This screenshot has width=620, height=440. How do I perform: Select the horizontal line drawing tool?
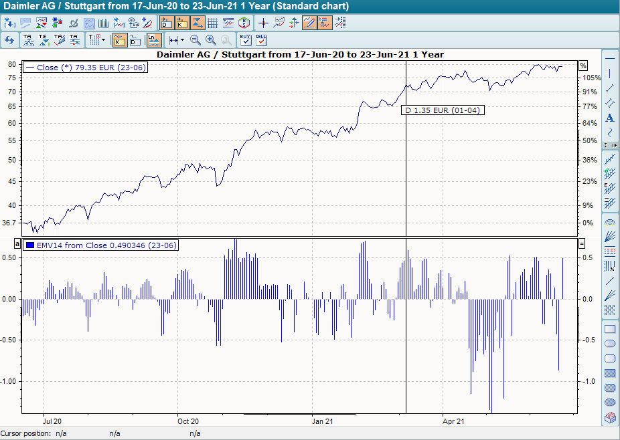click(x=609, y=59)
